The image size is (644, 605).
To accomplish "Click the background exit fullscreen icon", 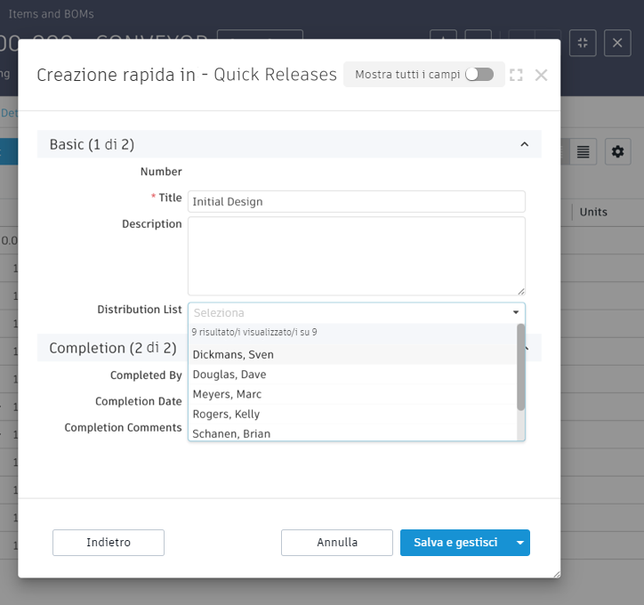I will (583, 43).
